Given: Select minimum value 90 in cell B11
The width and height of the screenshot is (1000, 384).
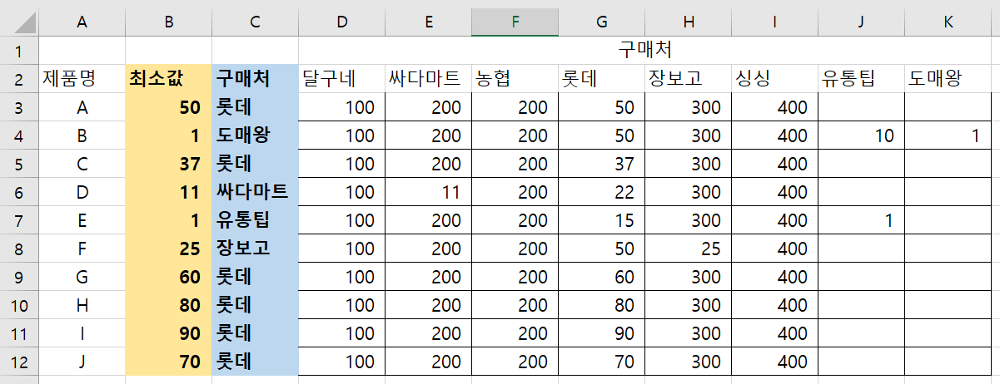Looking at the screenshot, I should click(x=169, y=333).
